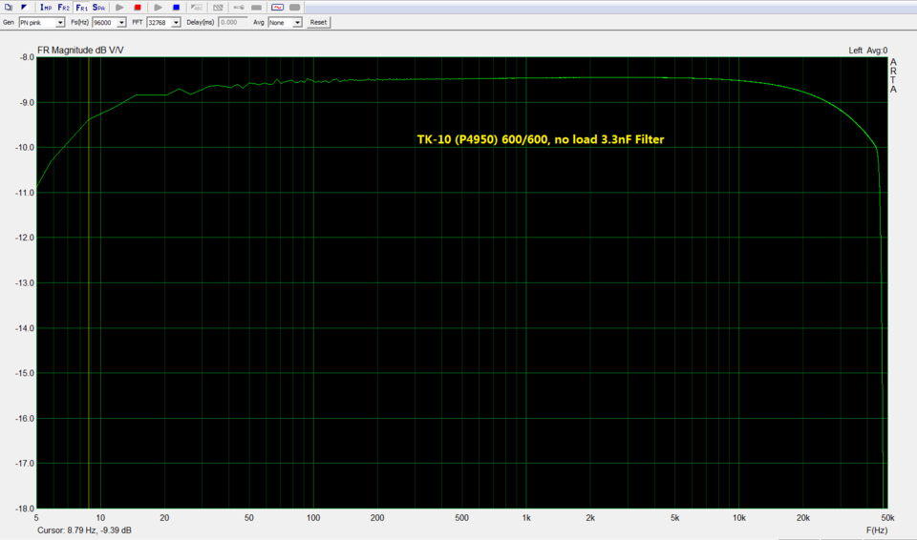Switch to IMP impulse response mode

pyautogui.click(x=46, y=7)
